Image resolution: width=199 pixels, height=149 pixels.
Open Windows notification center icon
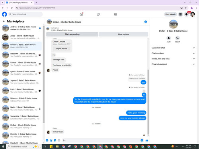[x=195, y=147]
